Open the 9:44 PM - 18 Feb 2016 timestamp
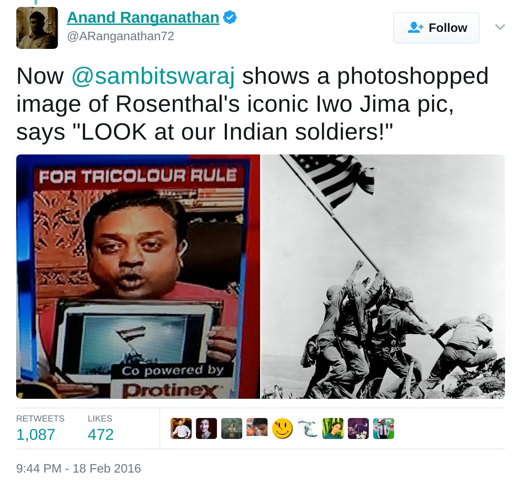 [x=79, y=468]
